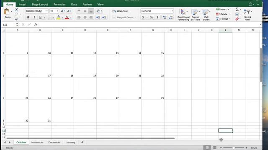Open the View ribbon tab
Image resolution: width=268 pixels, height=150 pixels.
100,5
